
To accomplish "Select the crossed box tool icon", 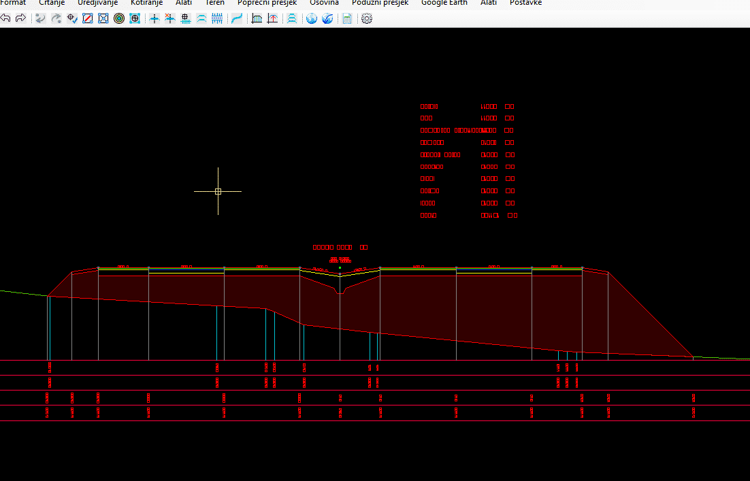I will click(103, 18).
